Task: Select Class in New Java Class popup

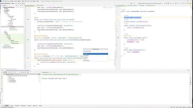Action: coord(96,54)
